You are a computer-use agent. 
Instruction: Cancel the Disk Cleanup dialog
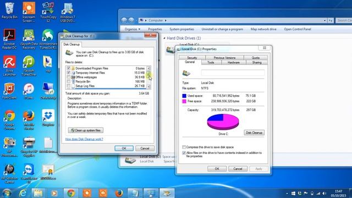(145, 148)
